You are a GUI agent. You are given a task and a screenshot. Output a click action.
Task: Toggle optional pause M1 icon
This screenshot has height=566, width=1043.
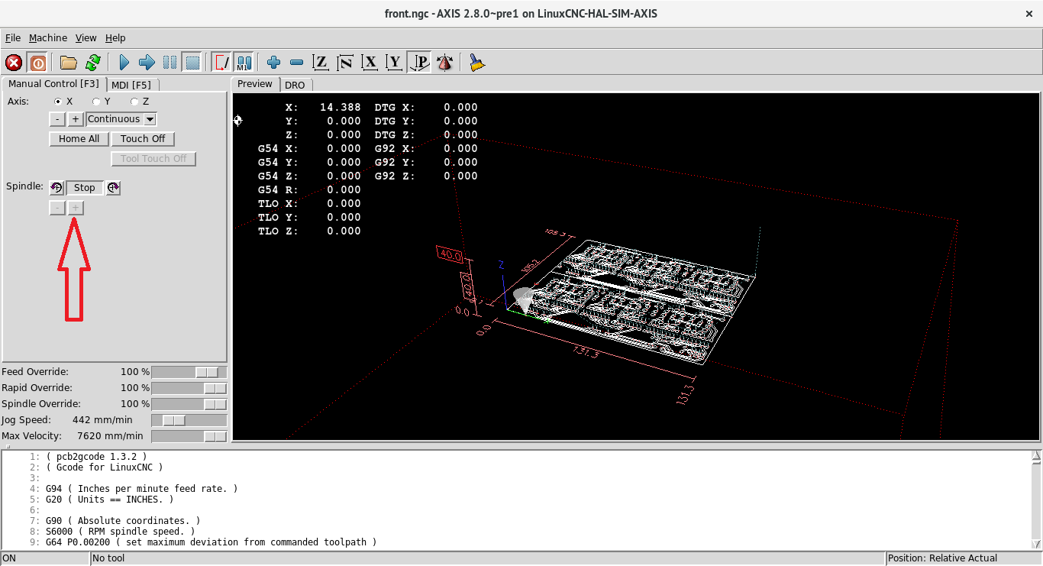244,63
